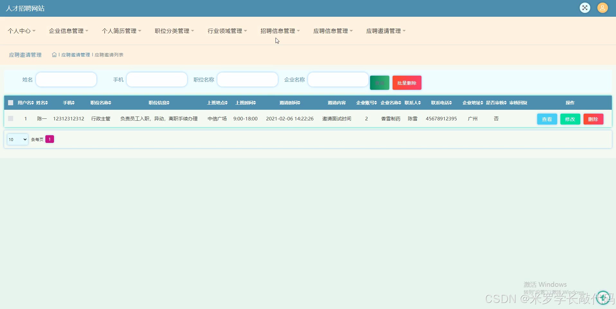Click the fullscreen toggle icon in header

[585, 8]
